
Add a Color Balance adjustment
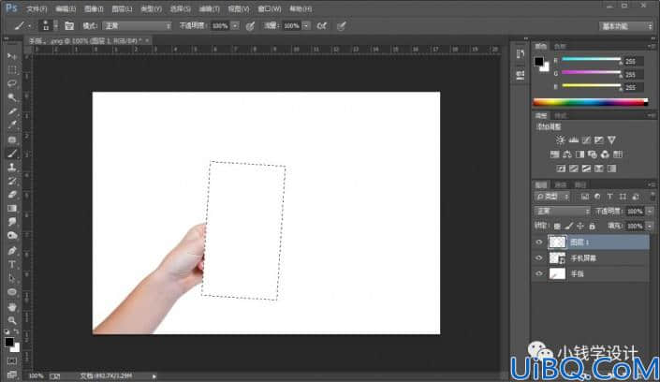(567, 154)
